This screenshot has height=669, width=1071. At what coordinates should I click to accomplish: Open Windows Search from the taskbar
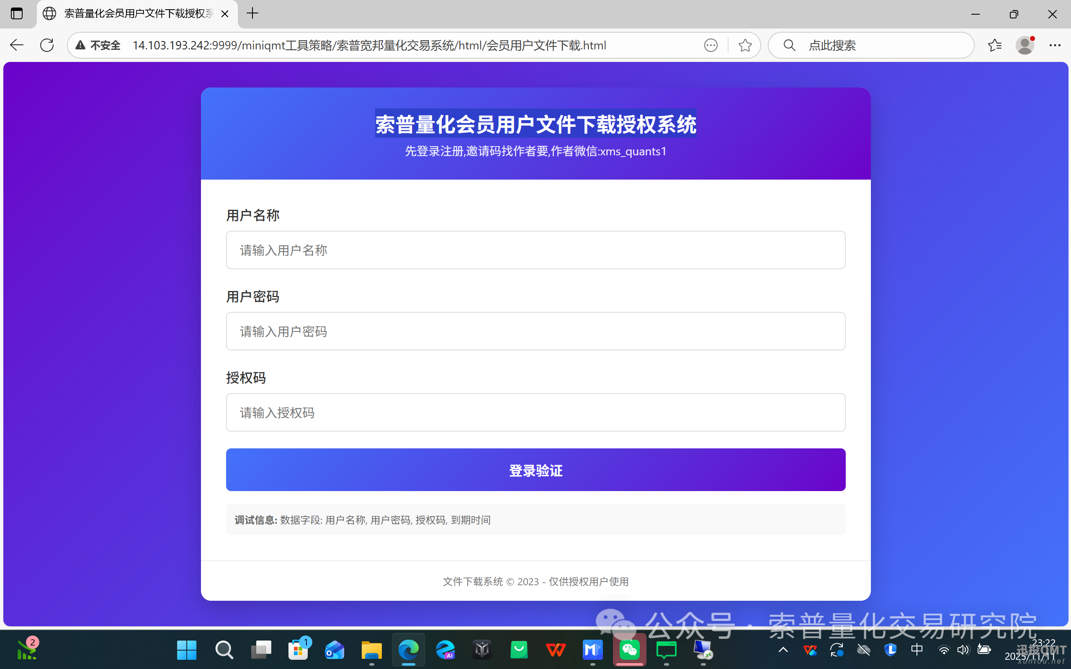pos(224,650)
